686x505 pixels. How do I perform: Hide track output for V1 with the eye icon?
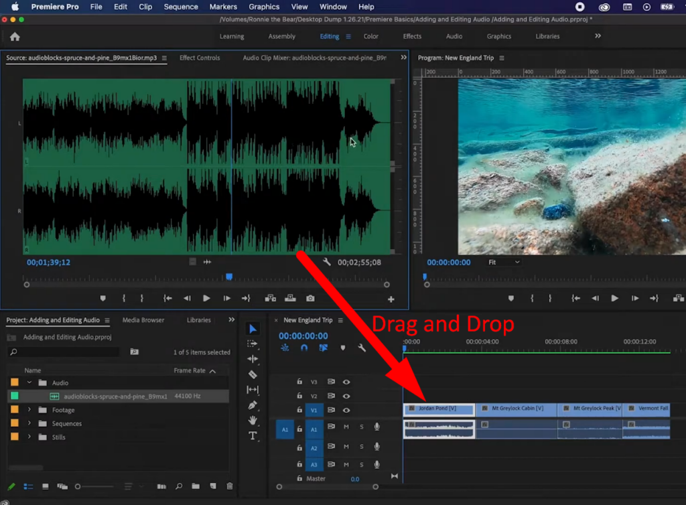346,409
